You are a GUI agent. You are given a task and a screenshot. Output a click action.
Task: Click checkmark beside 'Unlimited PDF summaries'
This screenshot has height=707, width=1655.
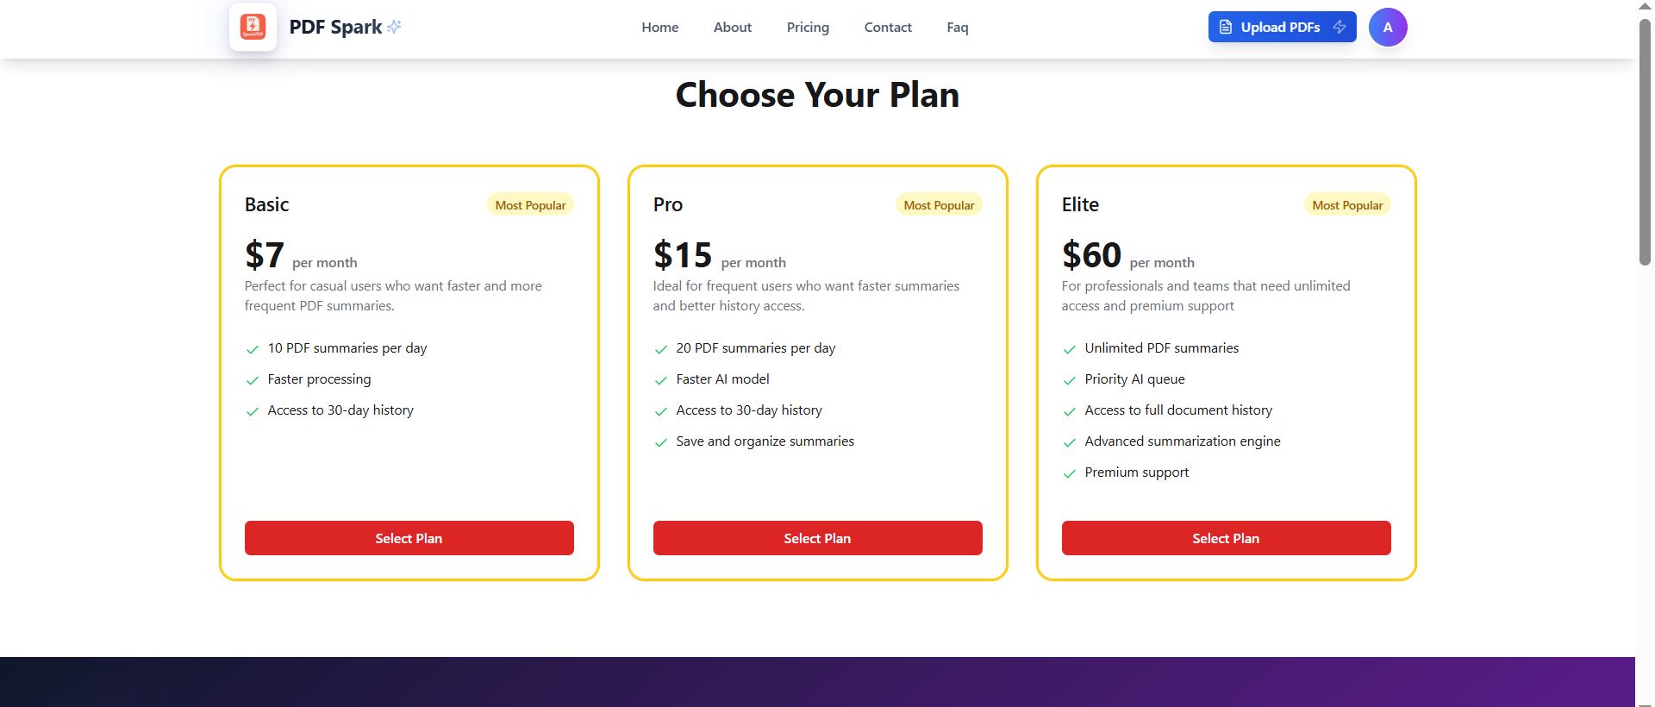point(1070,349)
